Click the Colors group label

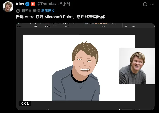[103, 26]
